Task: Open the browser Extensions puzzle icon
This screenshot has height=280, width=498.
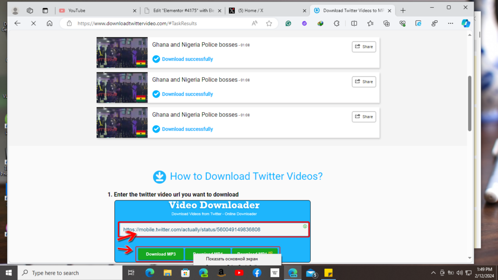Action: (337, 23)
